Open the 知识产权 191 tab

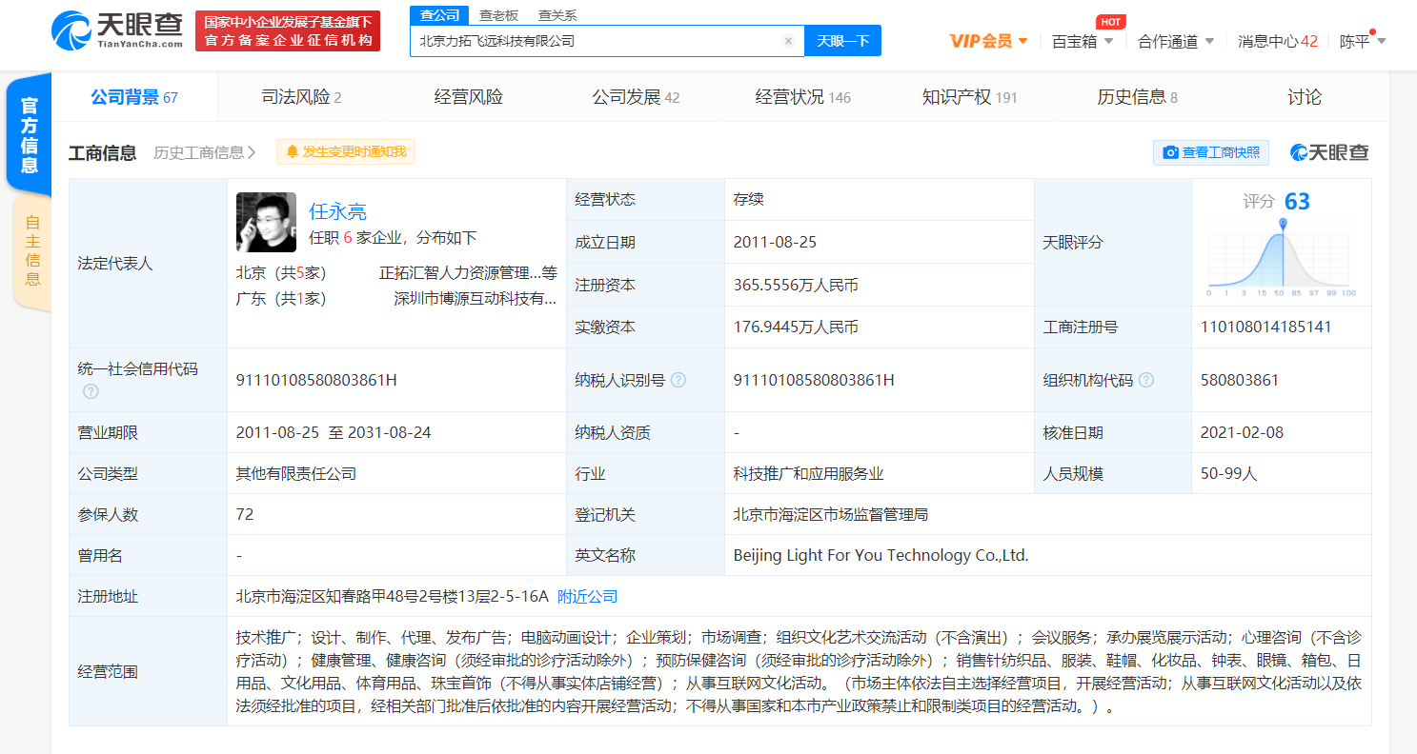pyautogui.click(x=969, y=95)
